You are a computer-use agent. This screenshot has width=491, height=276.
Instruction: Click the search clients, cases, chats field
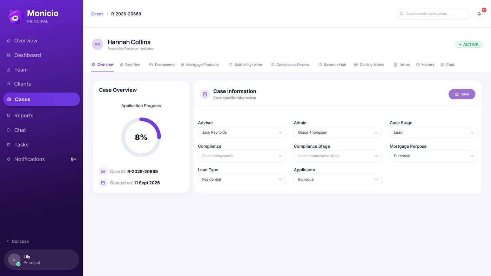[433, 14]
